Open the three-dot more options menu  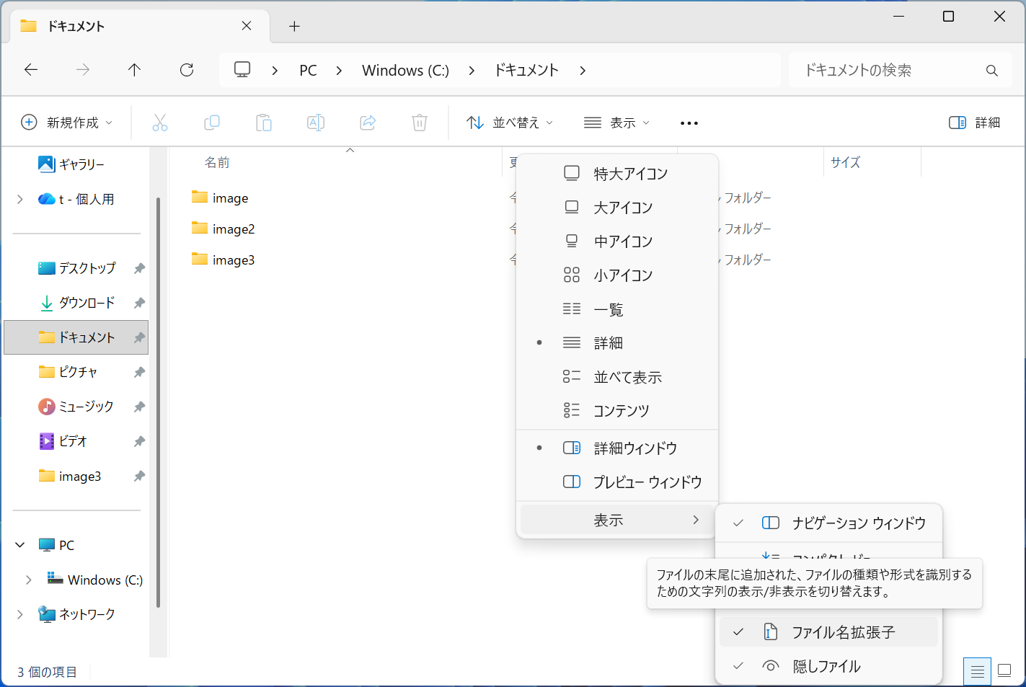coord(689,123)
